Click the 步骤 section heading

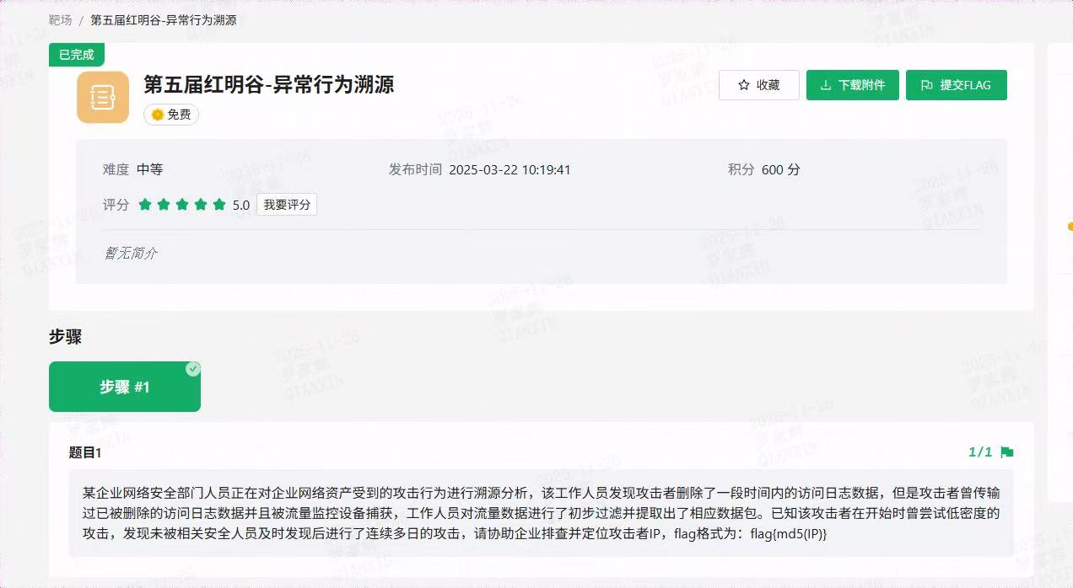(65, 337)
